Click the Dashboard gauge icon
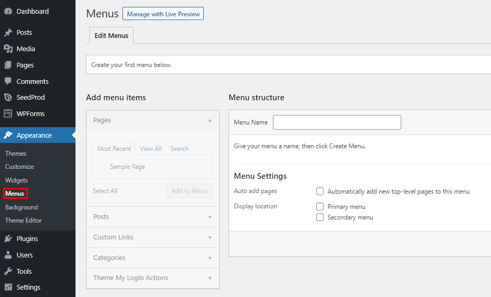The height and width of the screenshot is (297, 491). [x=8, y=11]
